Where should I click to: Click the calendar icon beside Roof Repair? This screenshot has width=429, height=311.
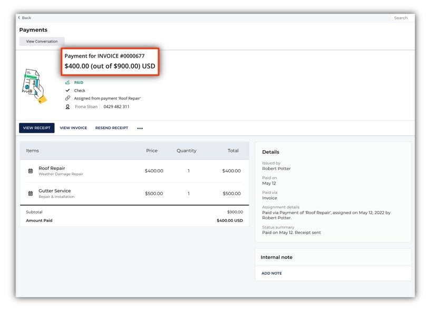pyautogui.click(x=31, y=171)
